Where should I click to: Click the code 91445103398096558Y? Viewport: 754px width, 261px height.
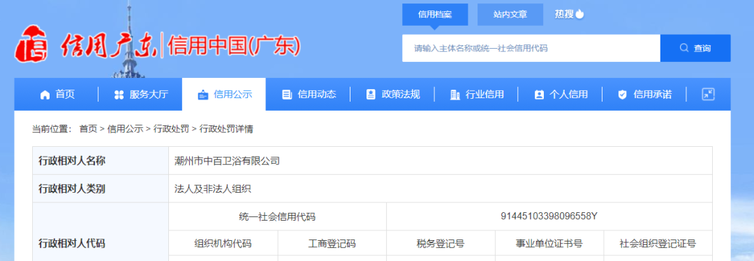pos(549,216)
